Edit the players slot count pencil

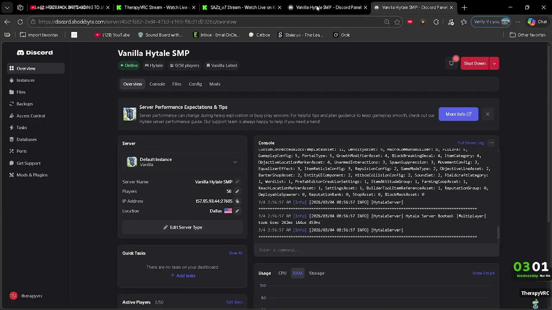tap(237, 191)
